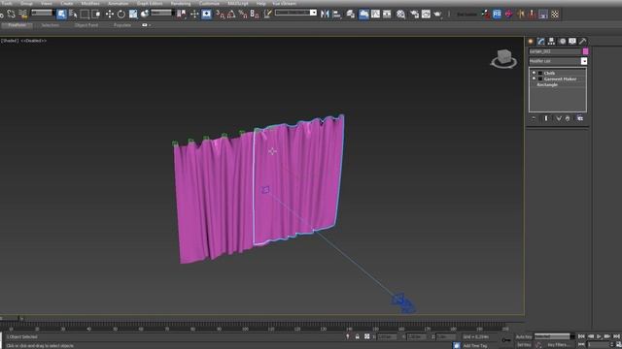Open the [Shaded] viewport label menu
The height and width of the screenshot is (349, 622).
tap(10, 41)
